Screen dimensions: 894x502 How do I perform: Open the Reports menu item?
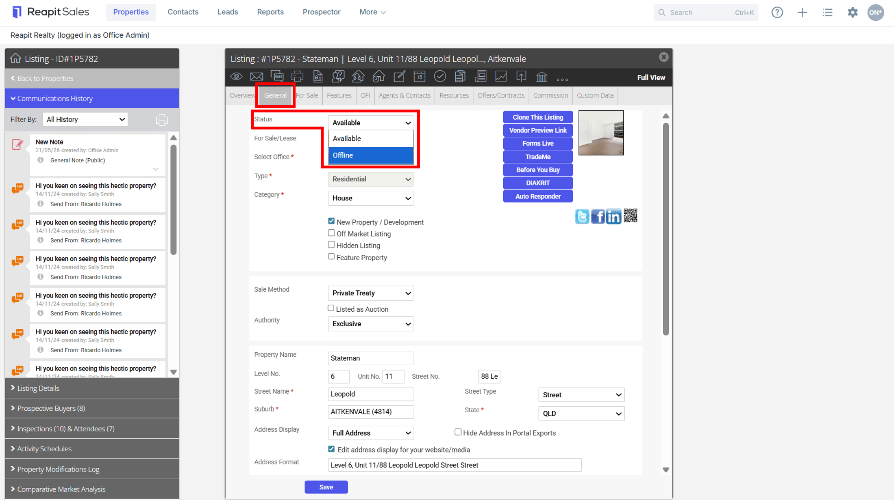(270, 12)
